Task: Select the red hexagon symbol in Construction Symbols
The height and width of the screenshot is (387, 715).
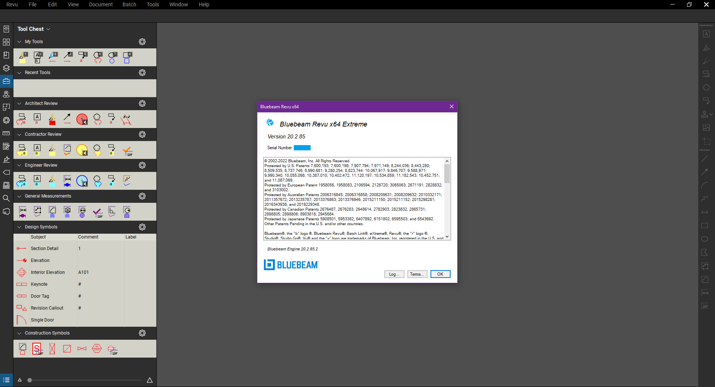Action: pyautogui.click(x=97, y=348)
